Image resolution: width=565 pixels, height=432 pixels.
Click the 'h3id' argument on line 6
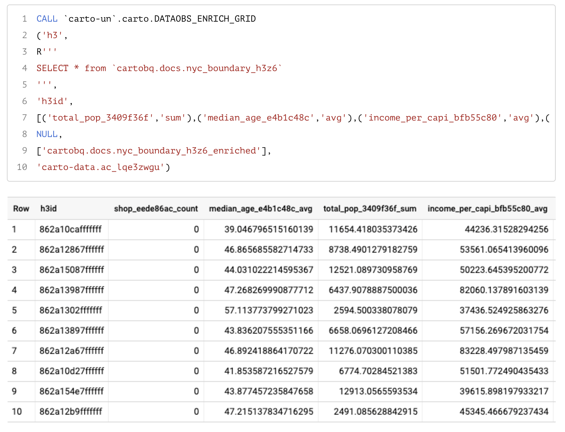pos(53,101)
